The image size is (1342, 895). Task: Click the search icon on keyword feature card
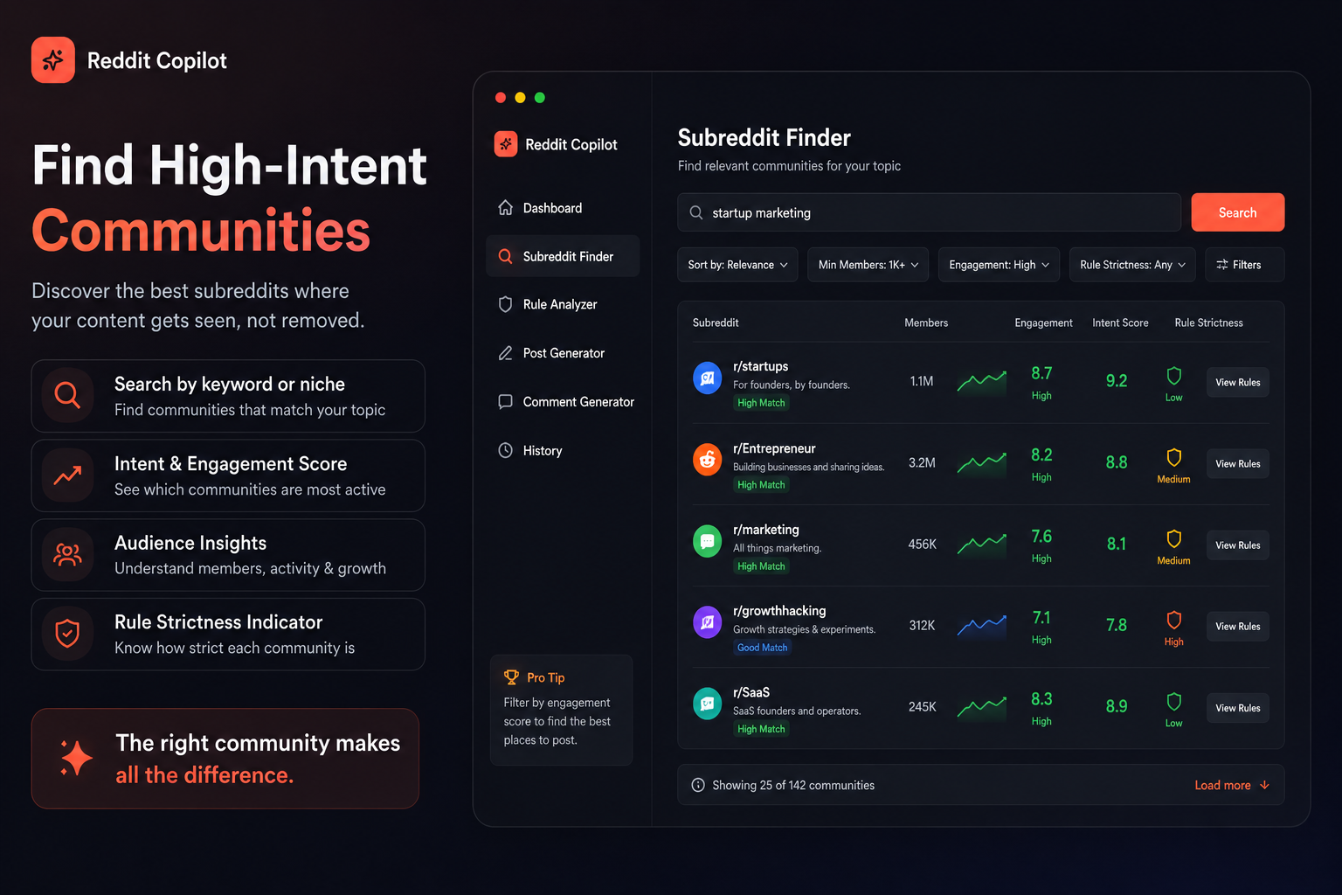pyautogui.click(x=67, y=396)
